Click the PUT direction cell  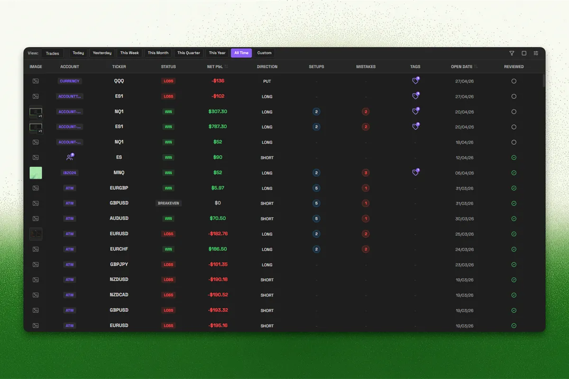(267, 81)
